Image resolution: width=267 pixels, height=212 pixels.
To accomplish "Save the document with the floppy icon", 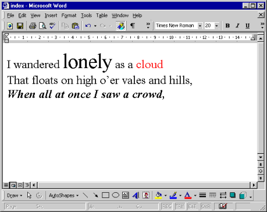I will pos(20,26).
